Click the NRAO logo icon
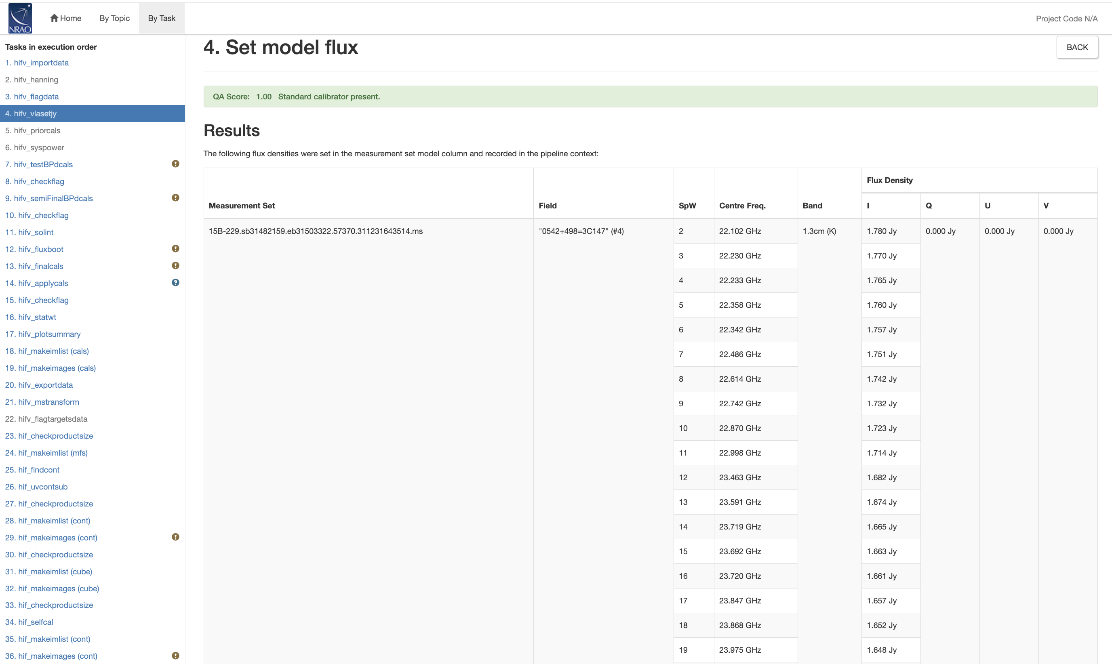 click(x=20, y=18)
